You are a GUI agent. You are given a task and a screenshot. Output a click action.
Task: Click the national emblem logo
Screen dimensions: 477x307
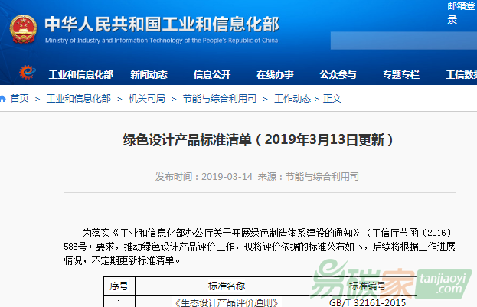(x=23, y=29)
